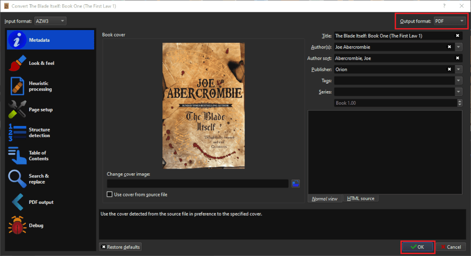Viewport: 471px width, 256px height.
Task: Confirm conversion with the OK button
Action: click(417, 247)
